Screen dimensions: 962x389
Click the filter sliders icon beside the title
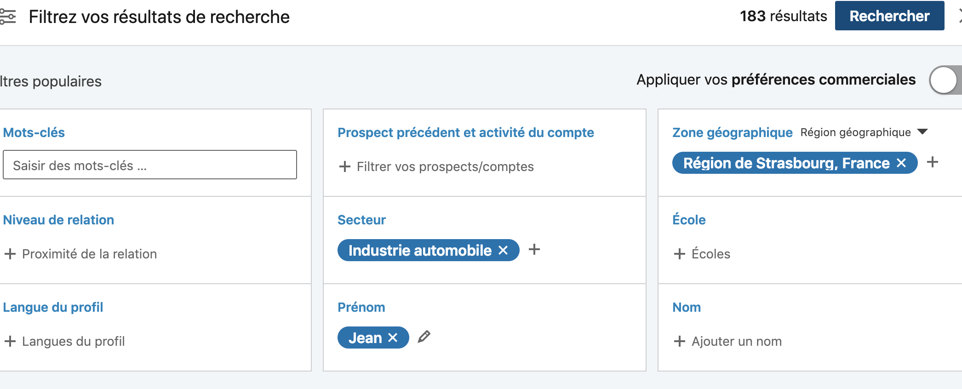pyautogui.click(x=7, y=17)
